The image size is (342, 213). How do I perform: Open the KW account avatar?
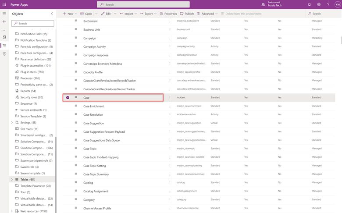pyautogui.click(x=337, y=4)
